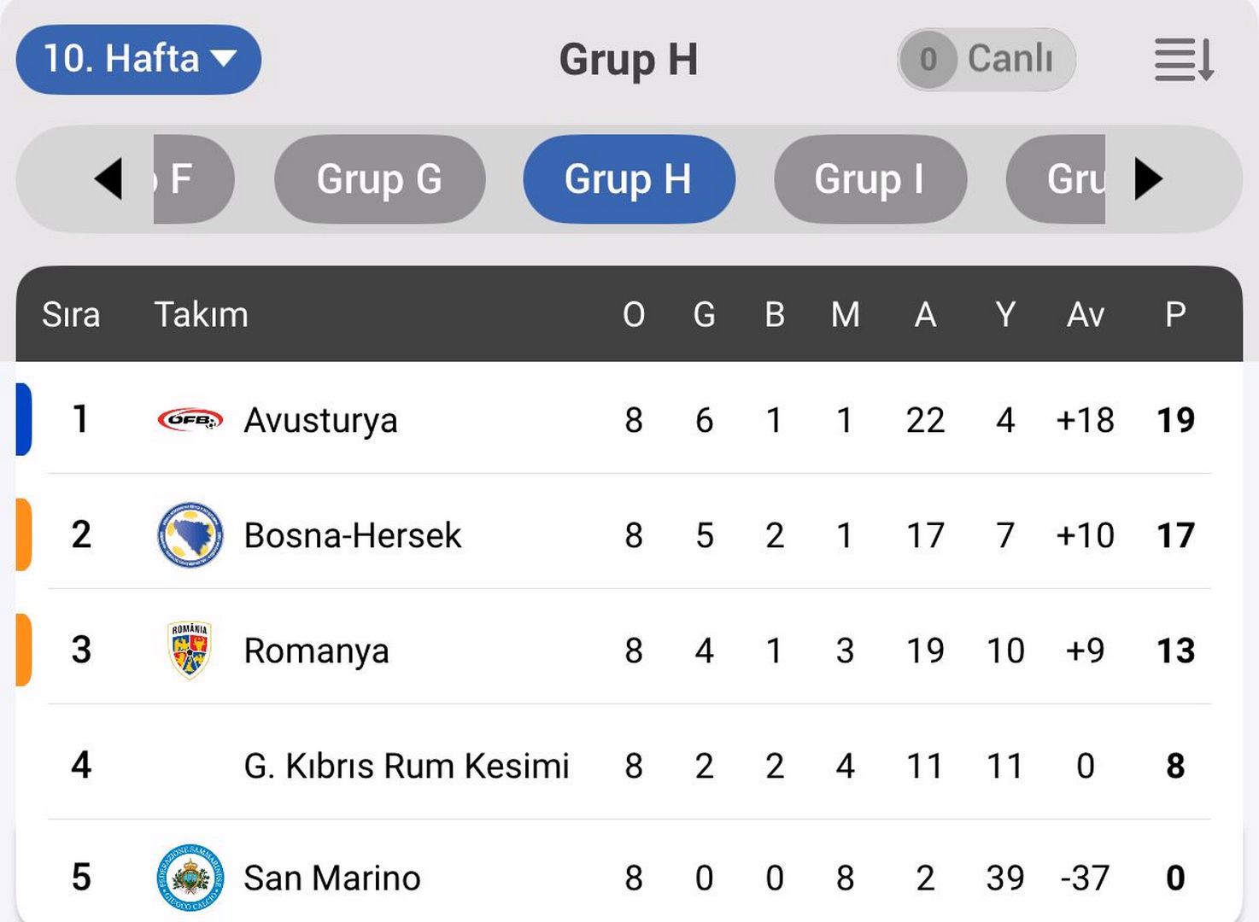Image resolution: width=1259 pixels, height=922 pixels.
Task: Open the G. Kıbrıs Rum Kesimi team
Action: (x=406, y=766)
